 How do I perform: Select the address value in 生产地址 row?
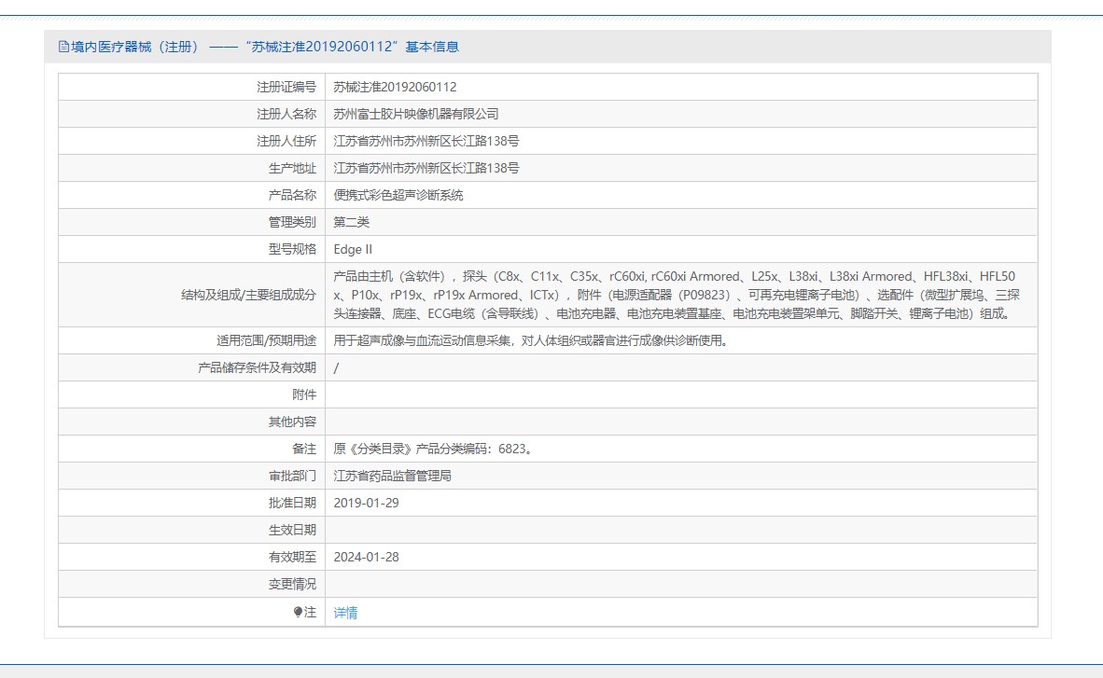[x=426, y=168]
